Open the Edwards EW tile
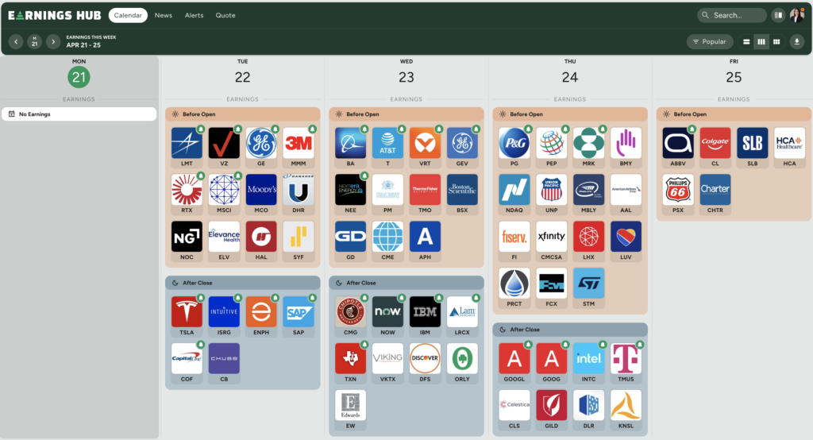The height and width of the screenshot is (440, 813). [x=350, y=411]
